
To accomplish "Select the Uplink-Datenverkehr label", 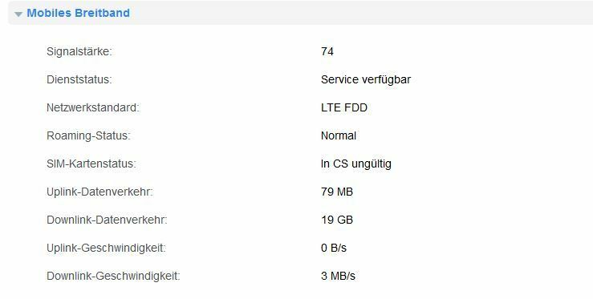I will tap(100, 192).
